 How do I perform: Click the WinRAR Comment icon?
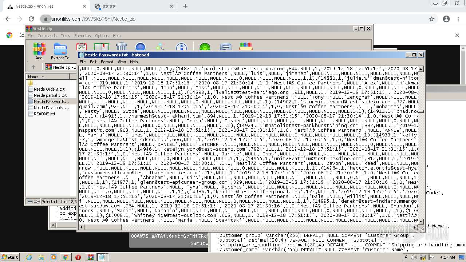226,47
